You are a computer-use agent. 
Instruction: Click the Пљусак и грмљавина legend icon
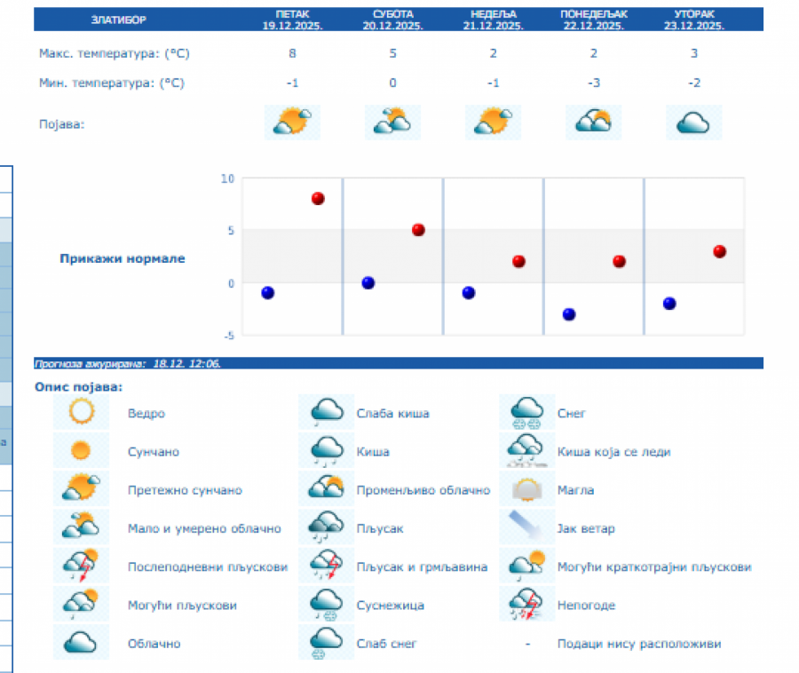[x=327, y=566]
